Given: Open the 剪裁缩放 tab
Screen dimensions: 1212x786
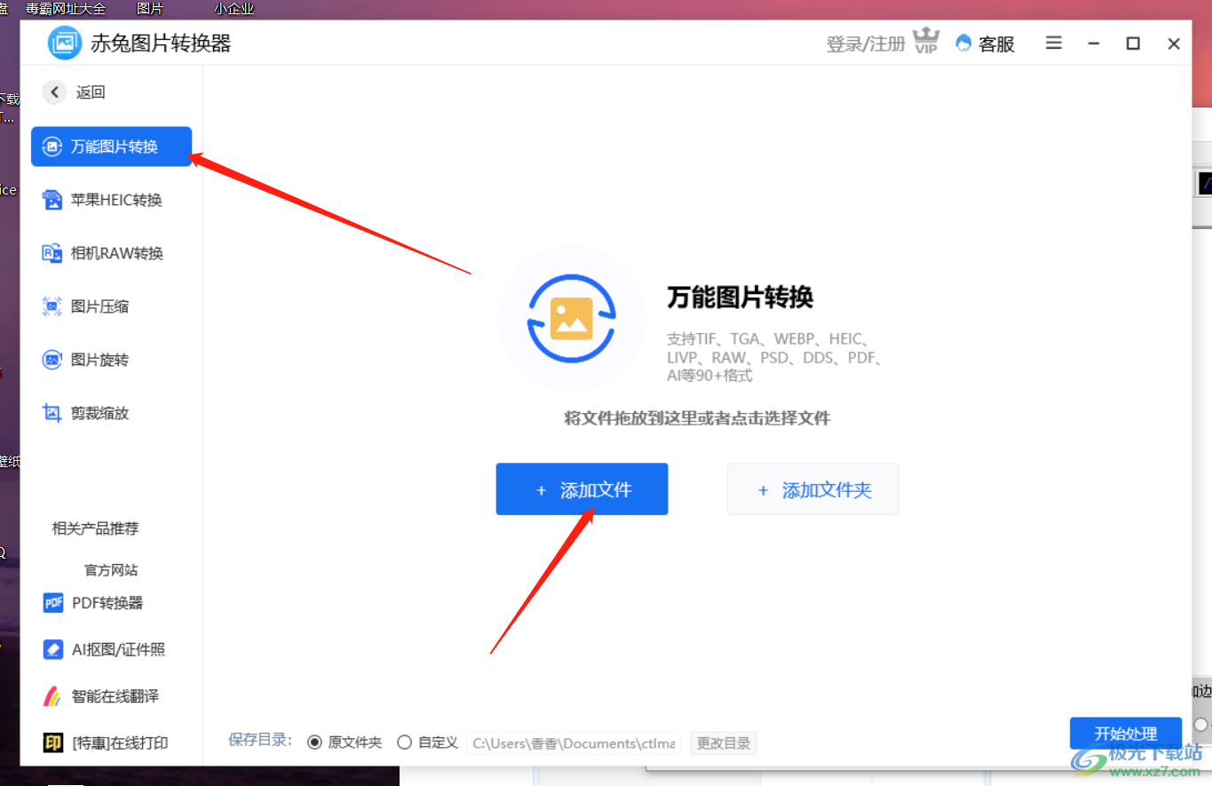Looking at the screenshot, I should (99, 413).
